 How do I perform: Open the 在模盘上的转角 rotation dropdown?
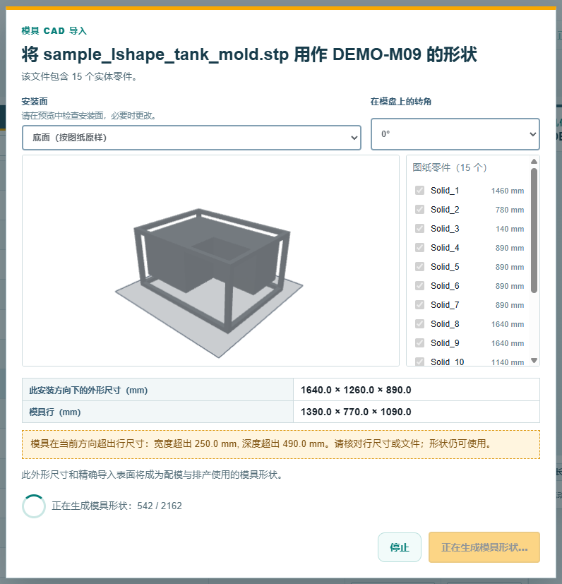pos(455,134)
